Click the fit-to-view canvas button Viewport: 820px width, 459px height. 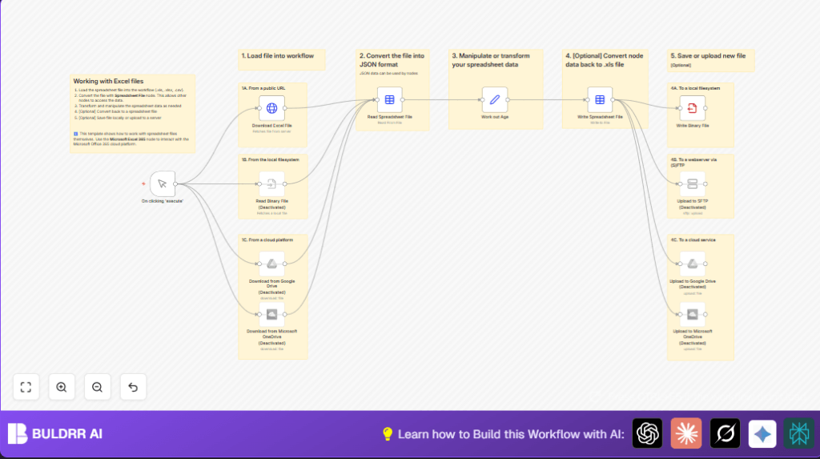tap(26, 387)
